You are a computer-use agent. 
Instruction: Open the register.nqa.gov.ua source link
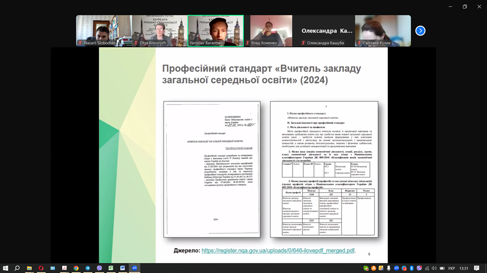(x=278, y=251)
